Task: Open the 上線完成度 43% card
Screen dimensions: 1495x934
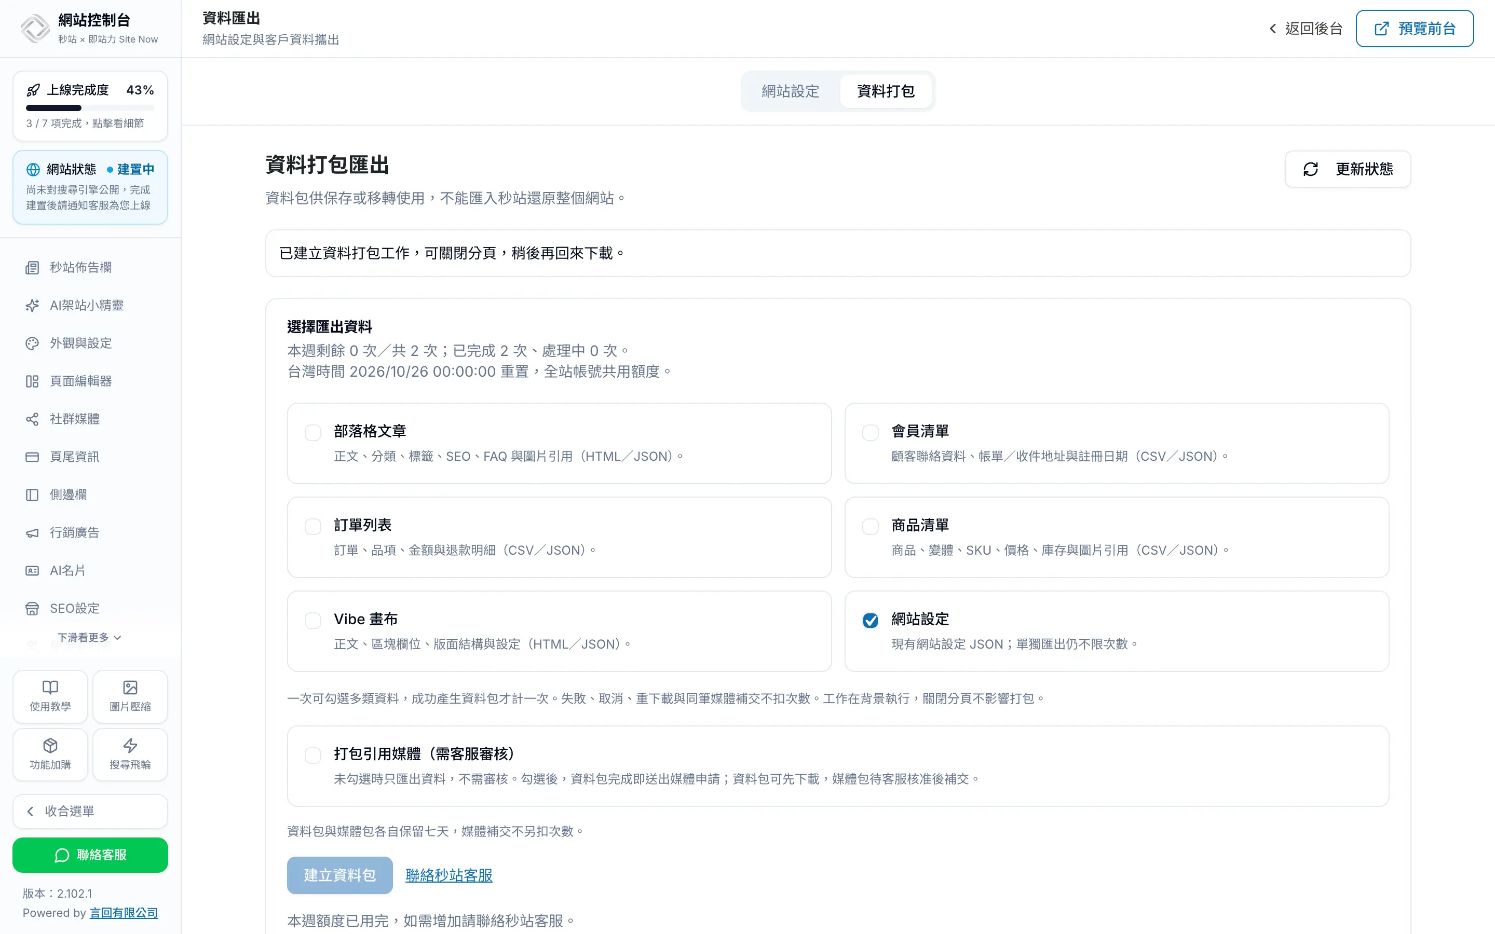Action: (x=90, y=106)
